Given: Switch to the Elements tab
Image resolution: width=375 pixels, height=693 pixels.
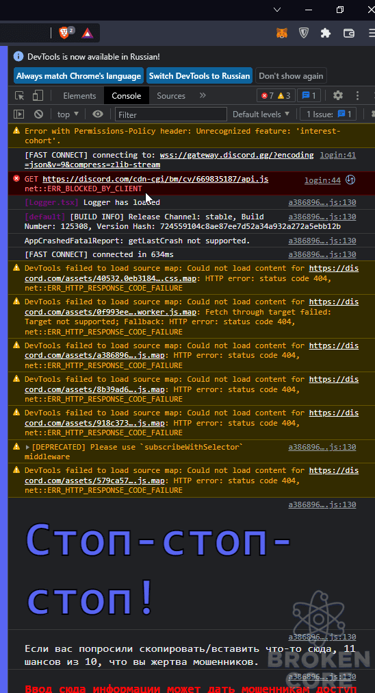Looking at the screenshot, I should [79, 95].
